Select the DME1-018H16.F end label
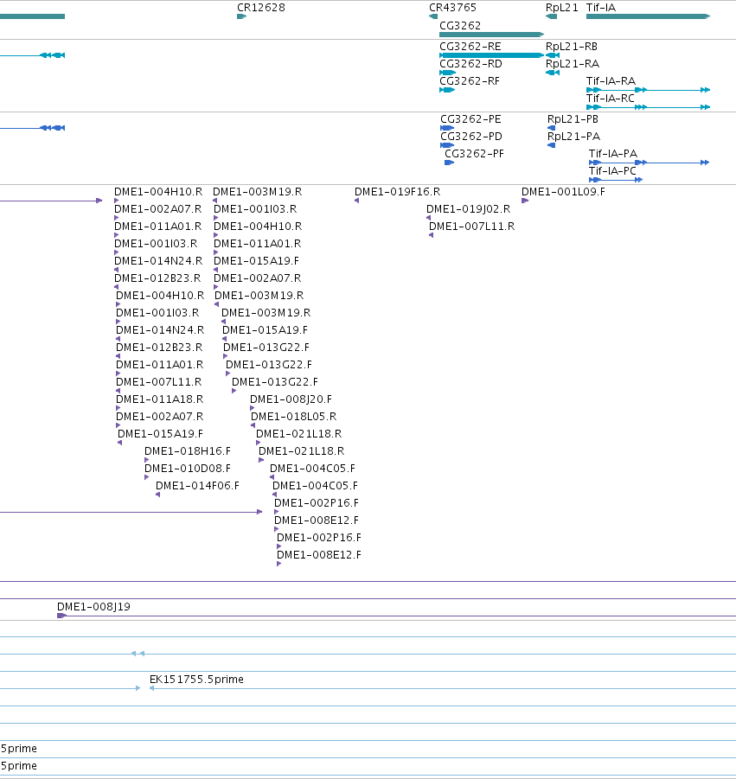 tap(188, 451)
